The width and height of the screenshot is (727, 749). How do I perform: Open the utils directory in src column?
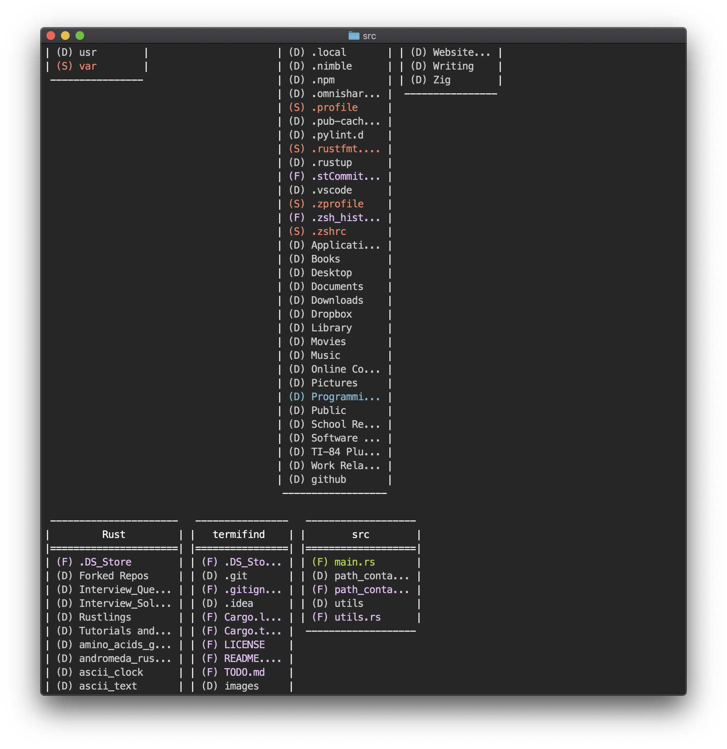pos(348,603)
